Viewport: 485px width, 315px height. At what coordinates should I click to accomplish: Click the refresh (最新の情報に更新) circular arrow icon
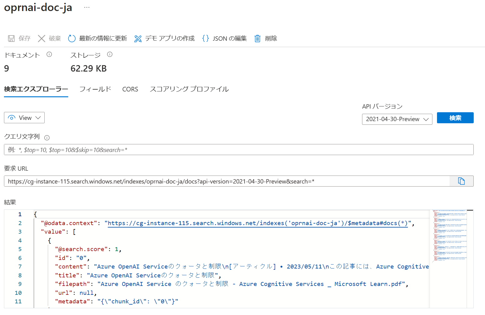(x=72, y=39)
